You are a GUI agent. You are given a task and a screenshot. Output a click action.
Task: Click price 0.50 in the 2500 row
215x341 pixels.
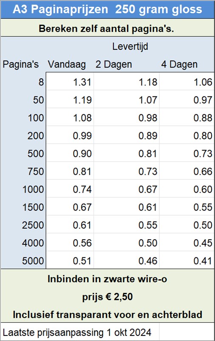(x=187, y=225)
